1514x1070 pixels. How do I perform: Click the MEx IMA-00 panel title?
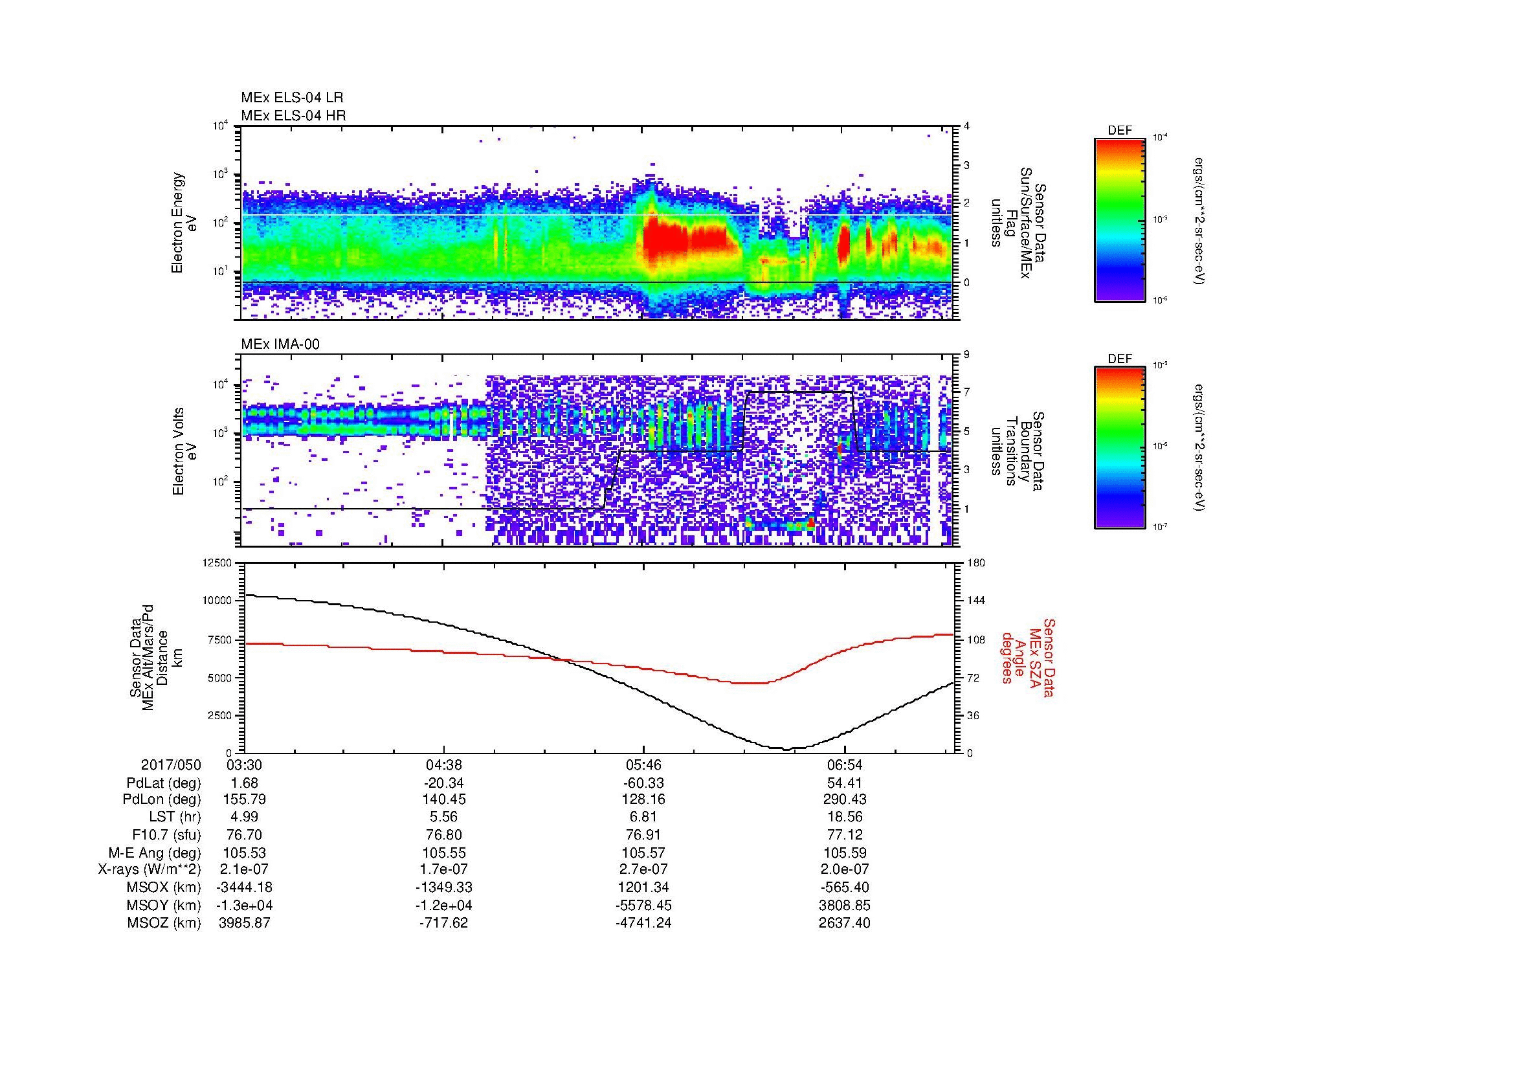click(x=280, y=344)
